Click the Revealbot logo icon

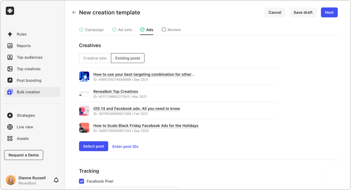click(10, 11)
